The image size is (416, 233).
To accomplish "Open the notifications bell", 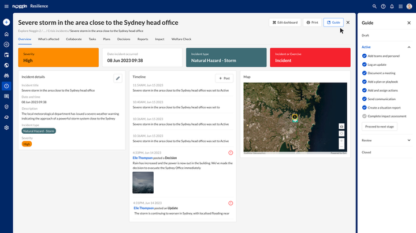I will tap(392, 6).
